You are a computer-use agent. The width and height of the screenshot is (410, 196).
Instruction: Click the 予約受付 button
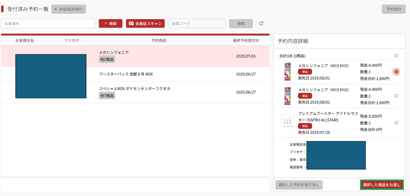click(x=394, y=9)
